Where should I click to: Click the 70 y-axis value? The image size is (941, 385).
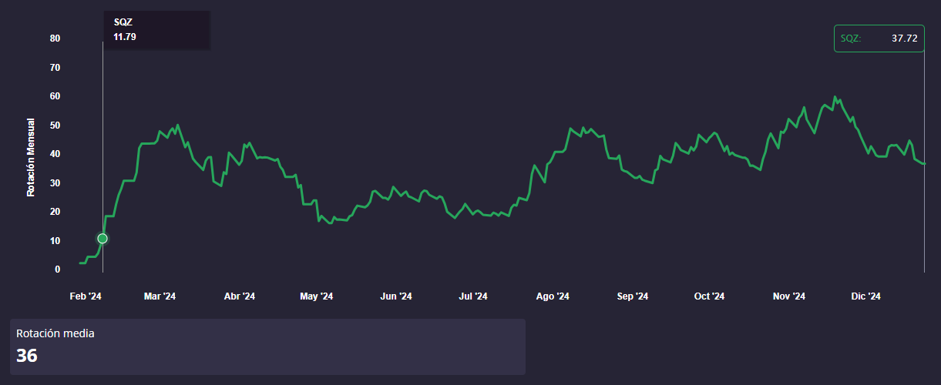coord(55,68)
